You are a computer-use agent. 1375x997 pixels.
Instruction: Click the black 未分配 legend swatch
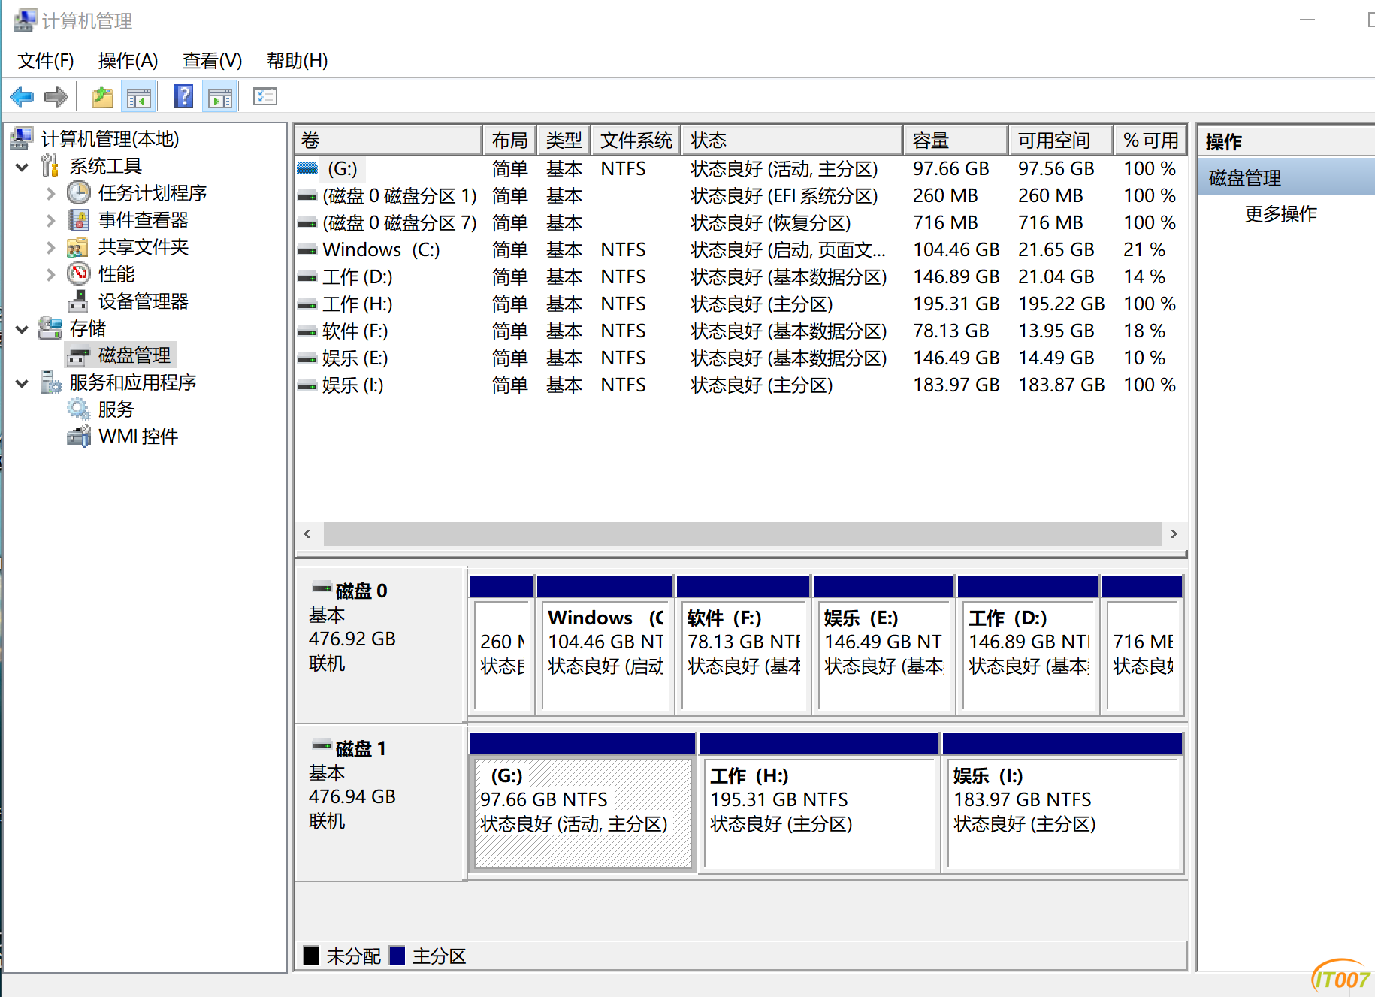[311, 955]
